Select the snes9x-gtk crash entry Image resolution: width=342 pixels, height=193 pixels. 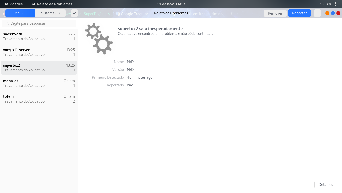coord(39,36)
